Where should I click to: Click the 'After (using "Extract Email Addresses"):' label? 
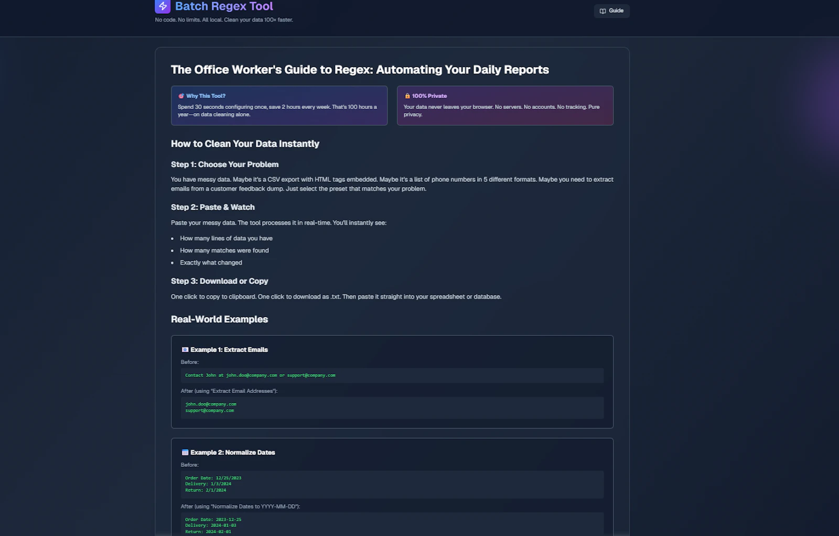point(229,391)
